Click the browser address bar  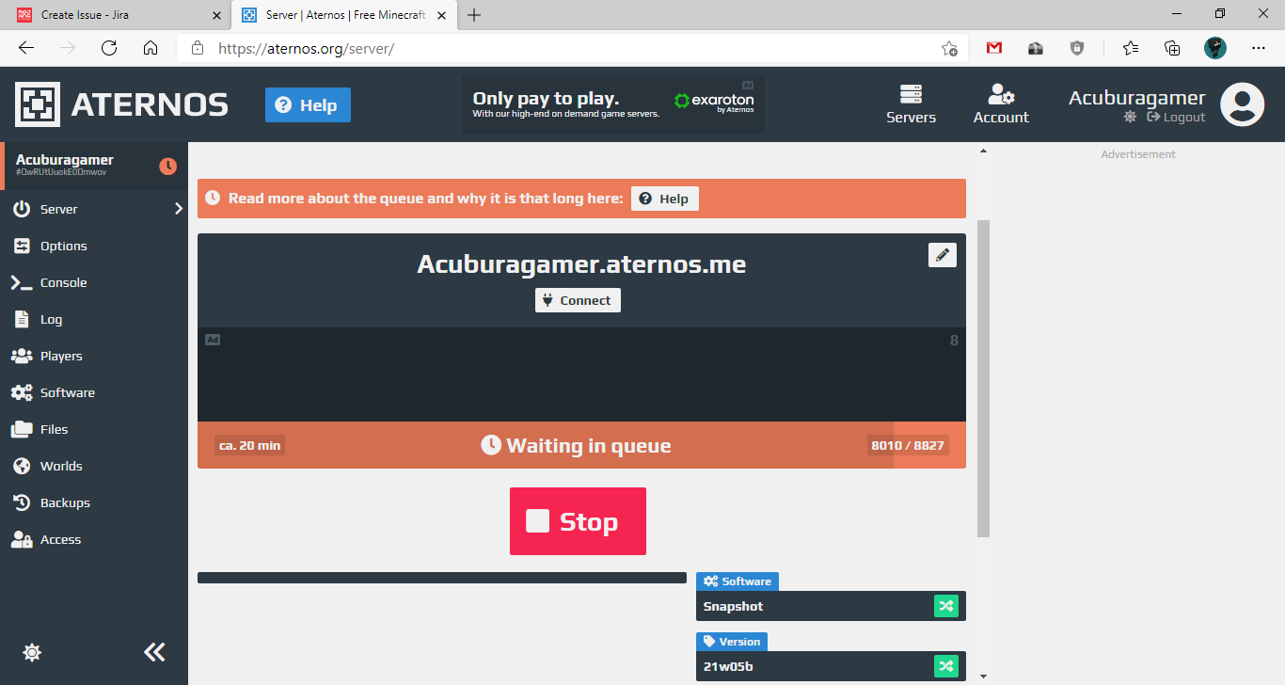pos(572,48)
